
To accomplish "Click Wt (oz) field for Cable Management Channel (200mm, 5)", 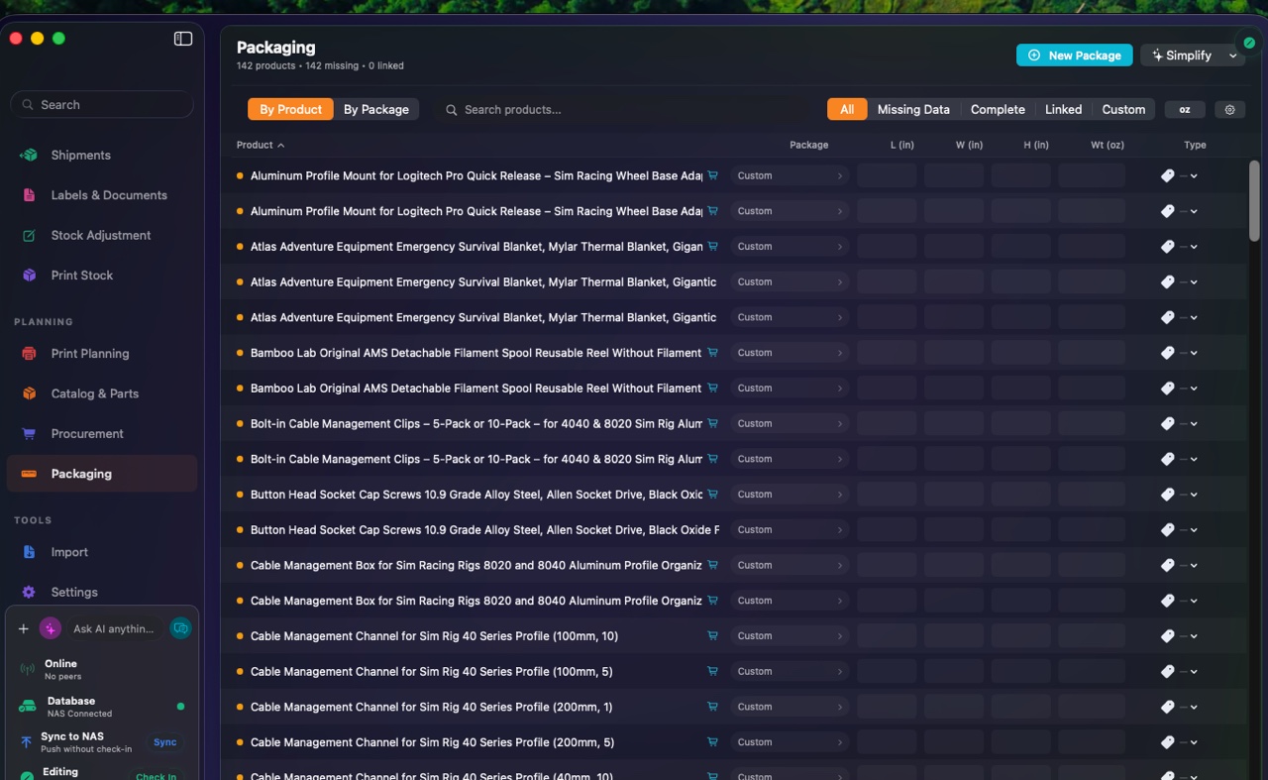I will (1092, 742).
